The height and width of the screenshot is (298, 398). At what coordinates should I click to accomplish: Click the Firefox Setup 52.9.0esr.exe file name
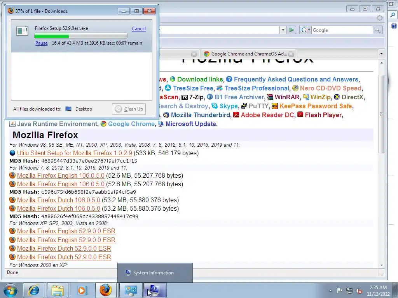point(61,28)
